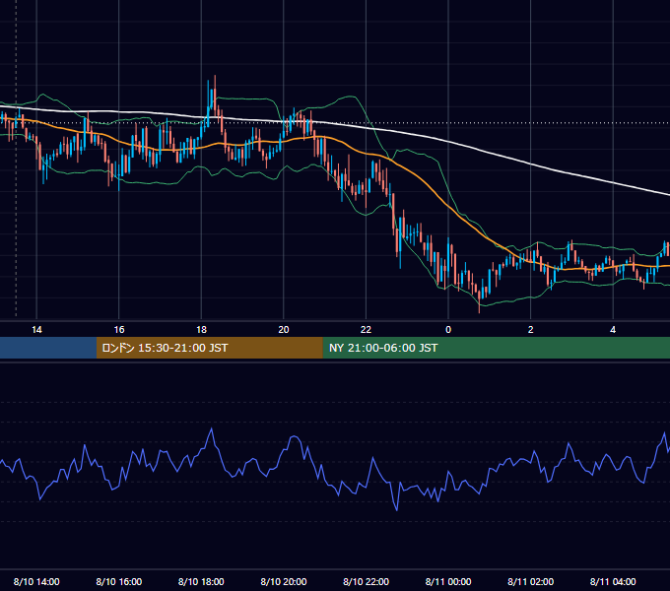Click the '16' hour label on the time axis
670x591 pixels.
[119, 330]
